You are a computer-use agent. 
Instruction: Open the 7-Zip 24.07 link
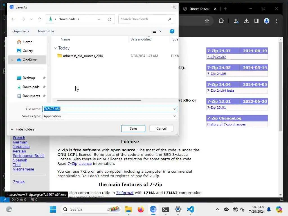217,57
